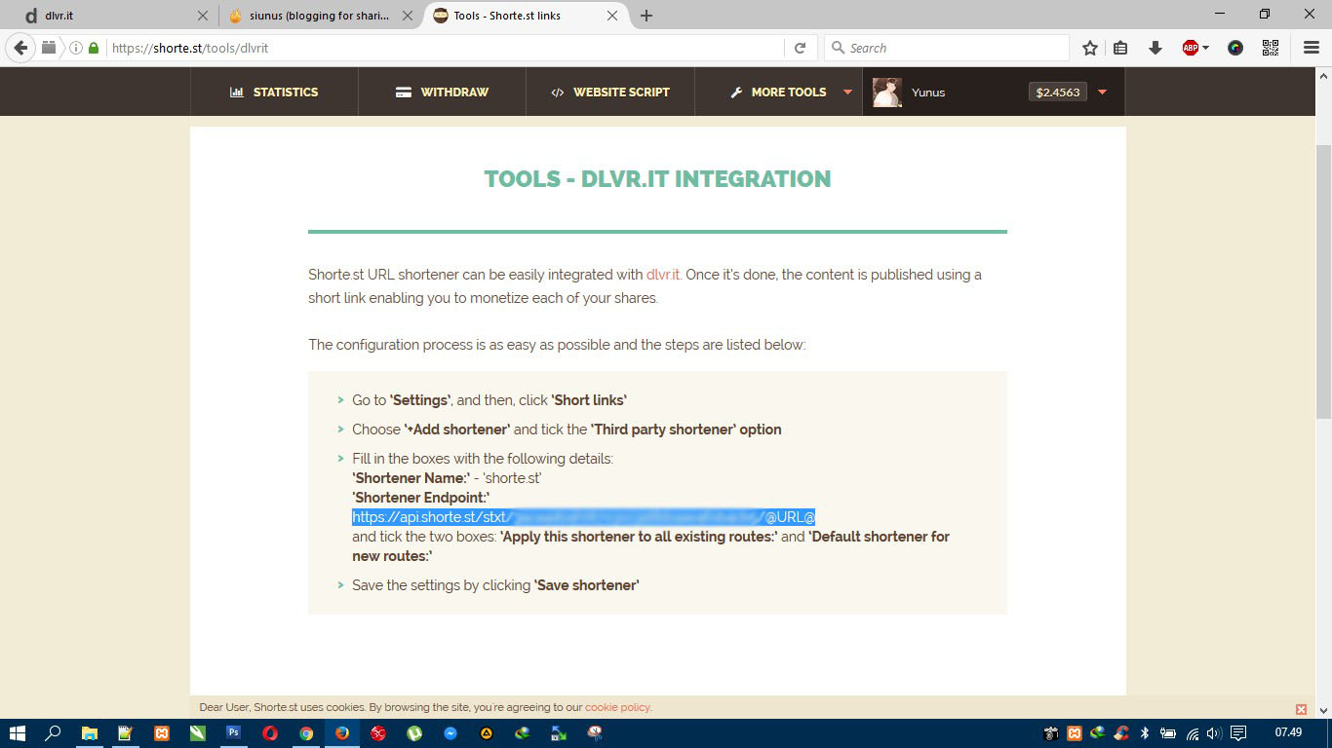Switch to the siunus blogging tab

318,16
